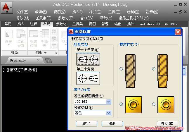Image resolution: width=189 pixels, height=132 pixels.
Task: Open the 注释(N) menu
Action: (152, 12)
